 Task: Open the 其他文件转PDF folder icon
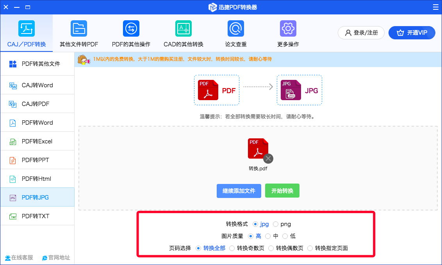pyautogui.click(x=79, y=28)
